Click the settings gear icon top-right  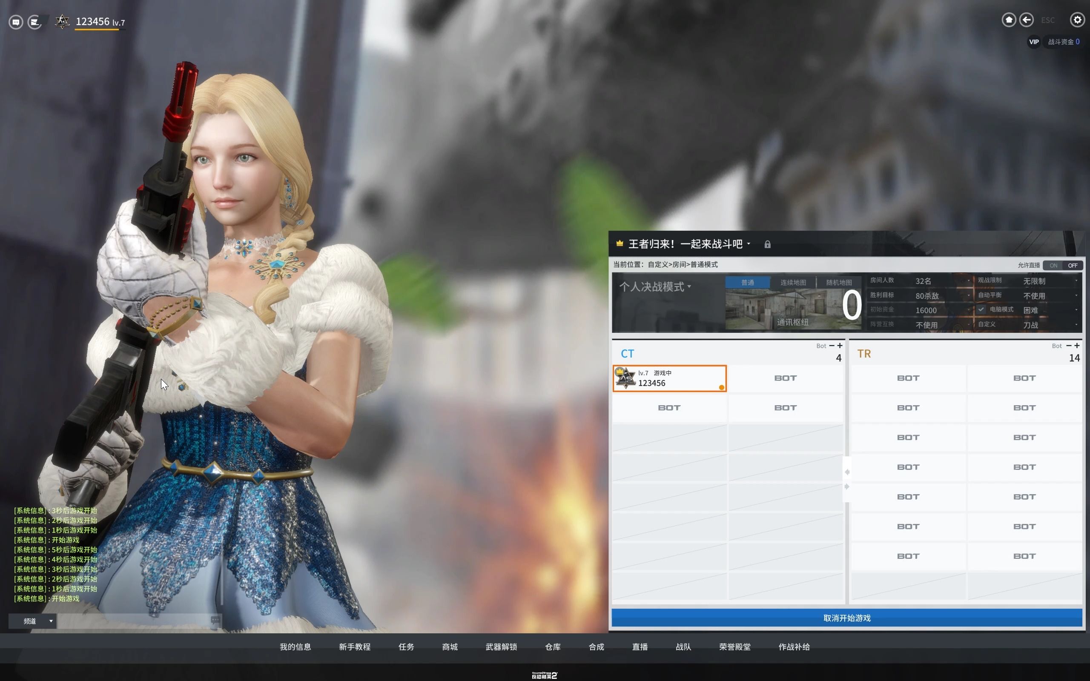pyautogui.click(x=1077, y=20)
